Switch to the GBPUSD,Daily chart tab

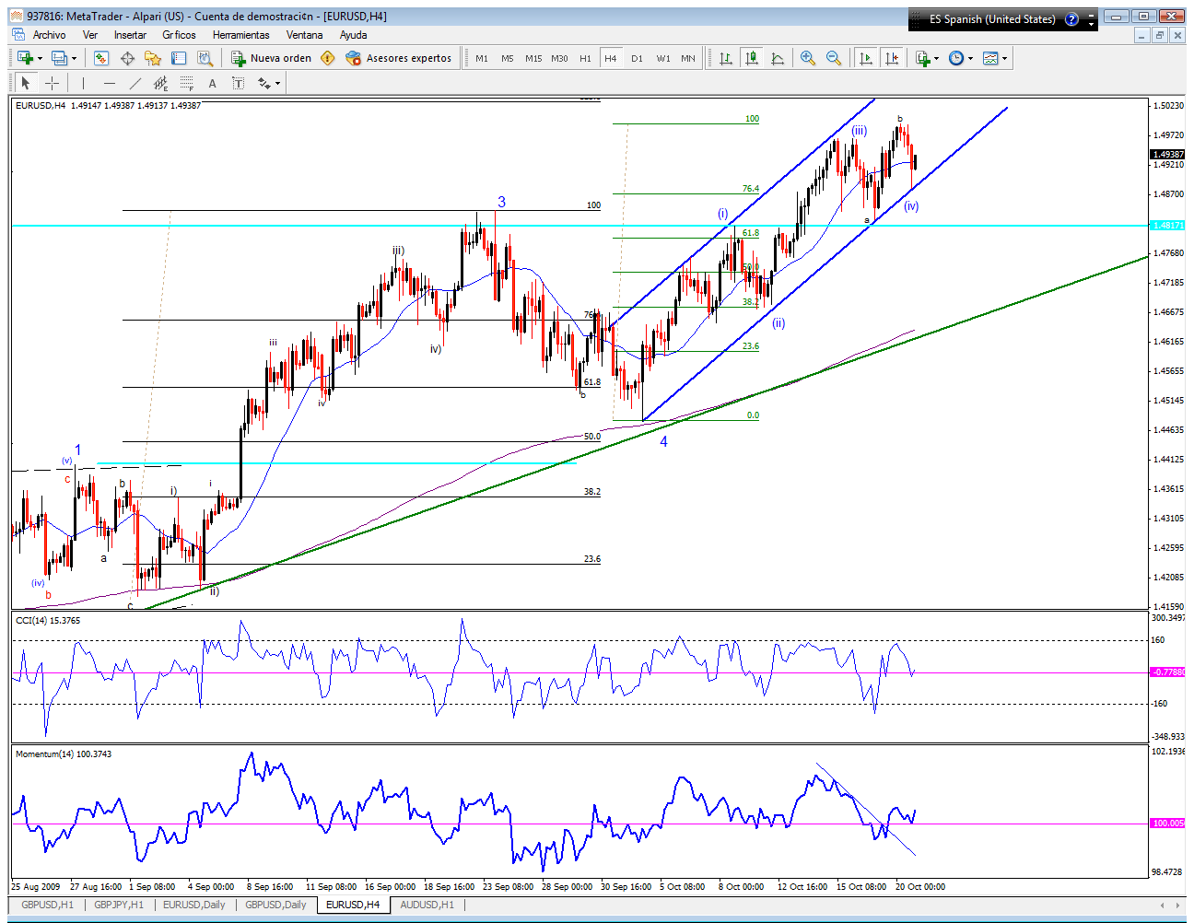tap(275, 905)
